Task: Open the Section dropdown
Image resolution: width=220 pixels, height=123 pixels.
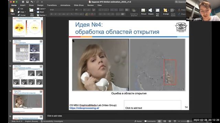Action: pyautogui.click(x=42, y=15)
